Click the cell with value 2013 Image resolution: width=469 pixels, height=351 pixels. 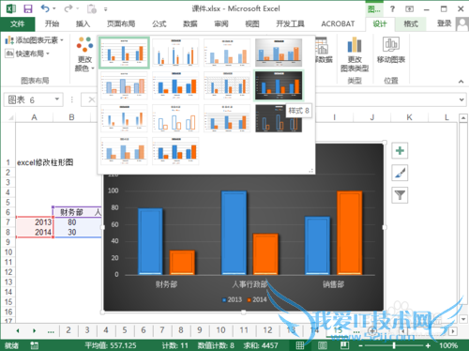click(x=35, y=222)
